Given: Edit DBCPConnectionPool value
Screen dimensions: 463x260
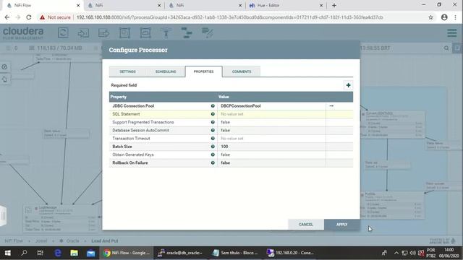Looking at the screenshot, I should coord(271,106).
